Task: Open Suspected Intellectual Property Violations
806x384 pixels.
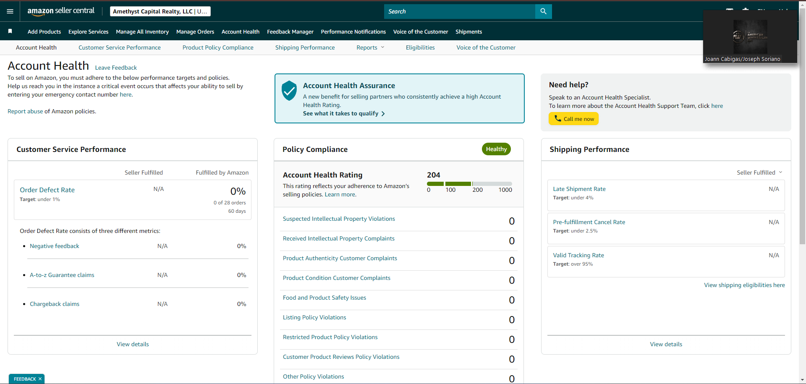Action: (x=339, y=219)
